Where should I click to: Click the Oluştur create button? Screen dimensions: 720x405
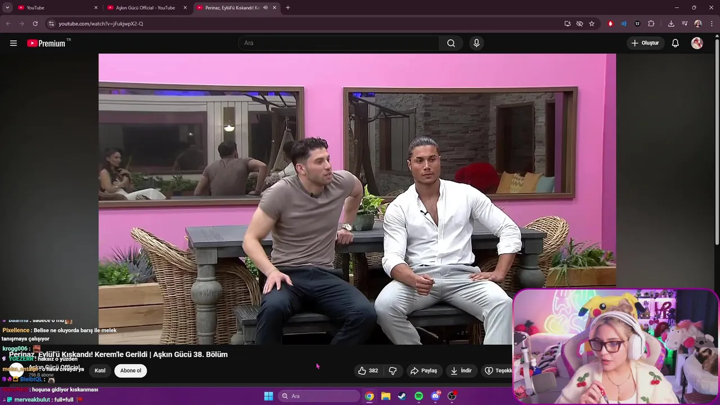tap(645, 43)
